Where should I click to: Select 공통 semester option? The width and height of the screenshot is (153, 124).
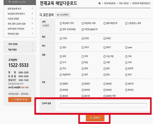point(61,48)
